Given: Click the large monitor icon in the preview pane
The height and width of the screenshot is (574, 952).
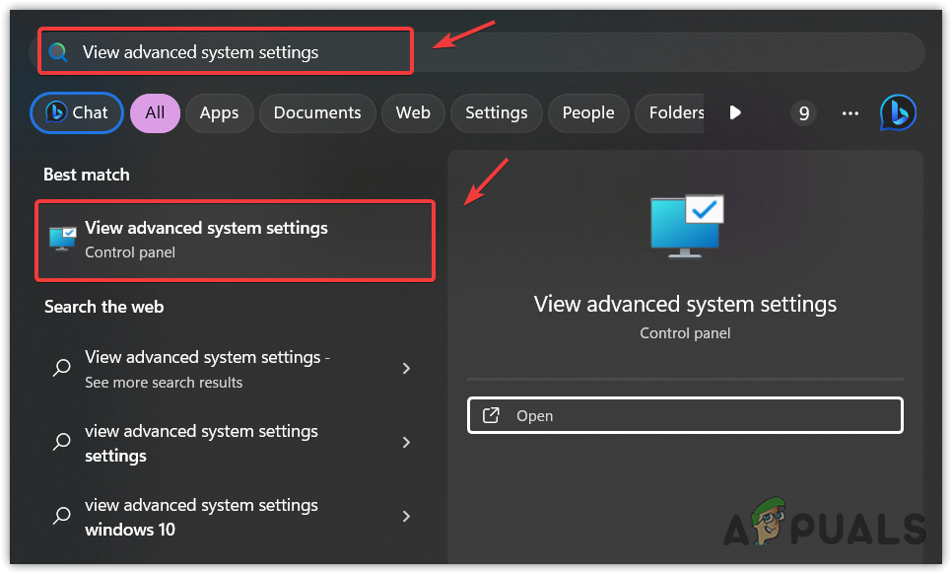Looking at the screenshot, I should (x=687, y=226).
